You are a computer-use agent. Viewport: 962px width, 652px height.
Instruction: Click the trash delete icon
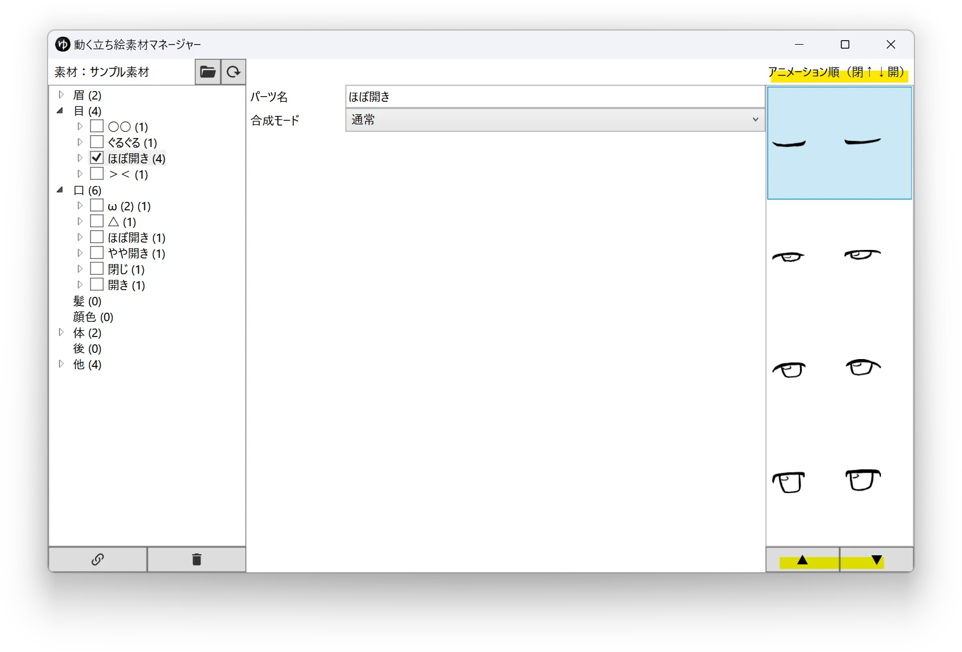[196, 559]
